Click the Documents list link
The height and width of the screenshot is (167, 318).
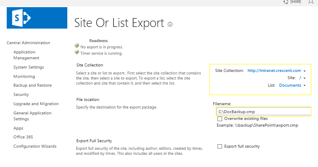(290, 85)
